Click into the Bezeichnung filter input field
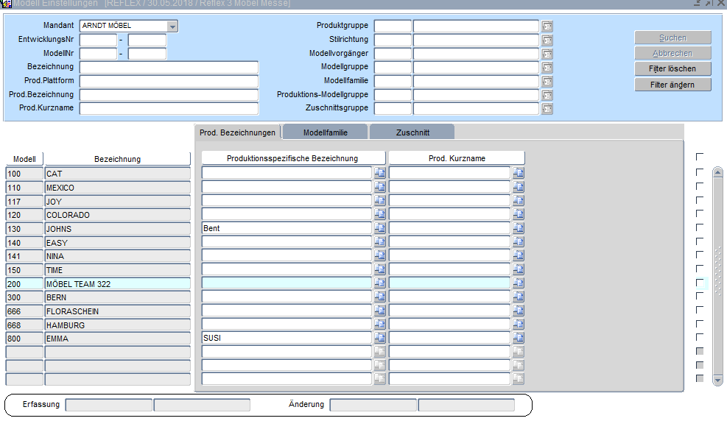Screen dimensions: 727x421 tap(169, 67)
